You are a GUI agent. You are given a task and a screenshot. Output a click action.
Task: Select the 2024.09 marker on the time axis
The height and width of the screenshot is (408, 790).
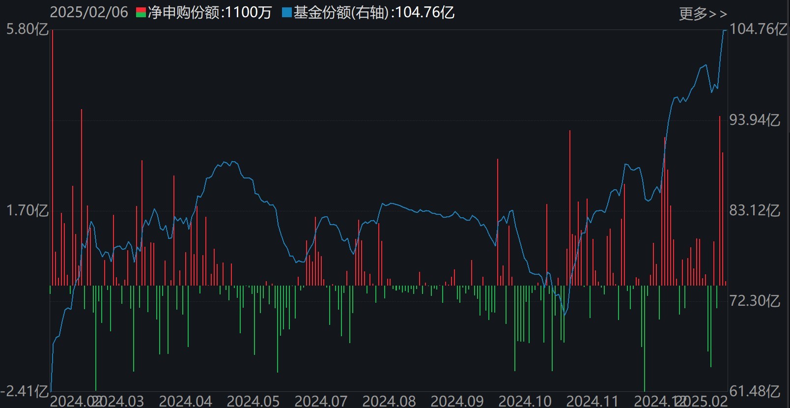[x=457, y=401]
